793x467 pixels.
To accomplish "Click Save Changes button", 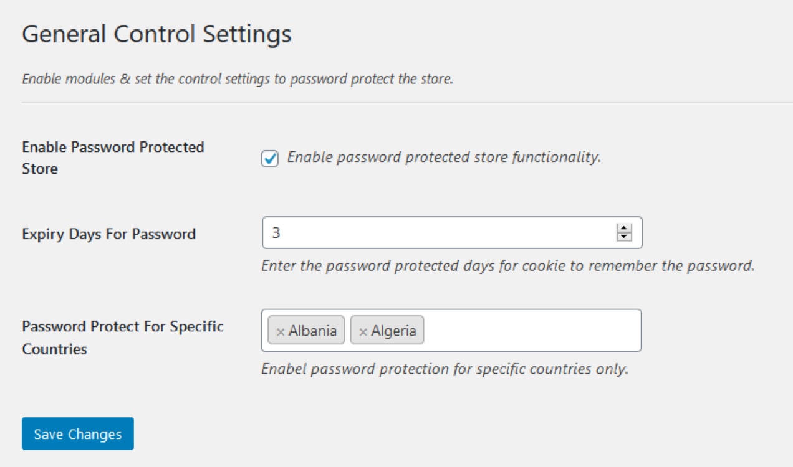I will click(x=77, y=434).
